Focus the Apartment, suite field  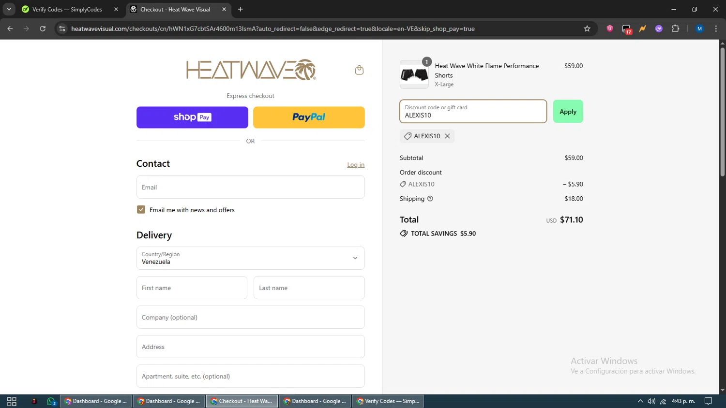pyautogui.click(x=250, y=376)
